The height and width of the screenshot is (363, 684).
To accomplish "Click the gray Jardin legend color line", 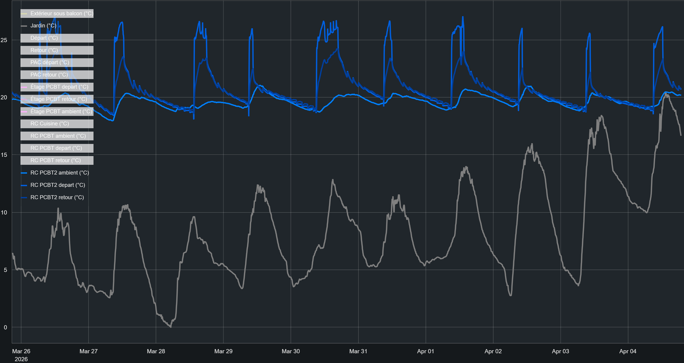I will [x=24, y=26].
